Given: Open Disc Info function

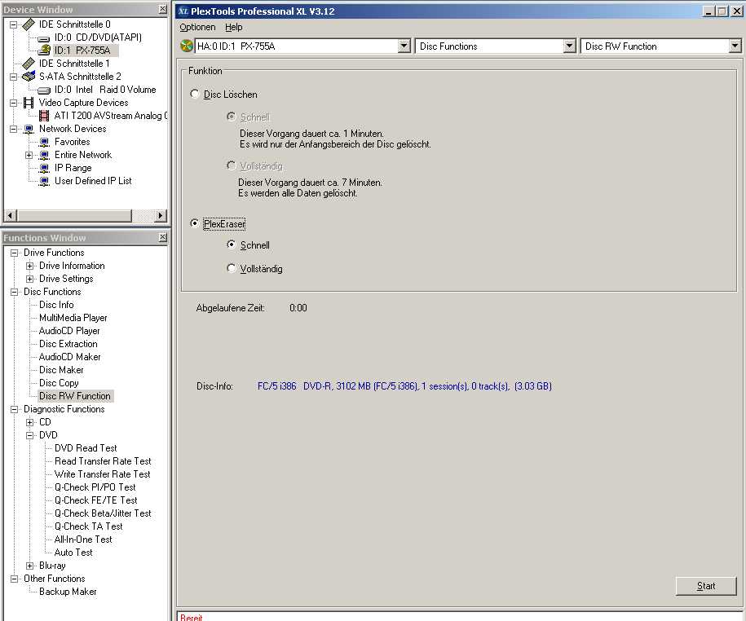Looking at the screenshot, I should (56, 305).
